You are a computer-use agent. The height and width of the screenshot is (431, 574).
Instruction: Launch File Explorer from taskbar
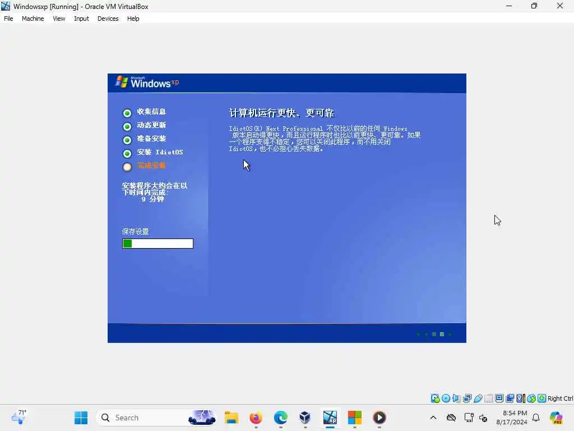[232, 418]
